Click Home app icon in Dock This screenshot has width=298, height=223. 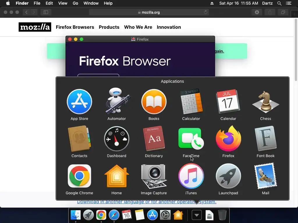pyautogui.click(x=178, y=215)
